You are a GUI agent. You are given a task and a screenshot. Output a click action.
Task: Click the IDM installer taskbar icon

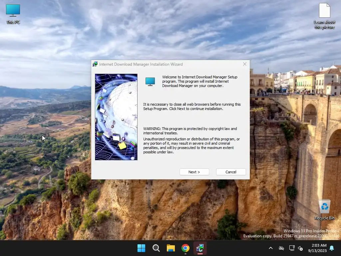pos(200,248)
